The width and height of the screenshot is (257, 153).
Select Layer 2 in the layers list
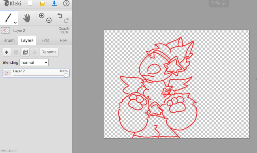pos(36,73)
